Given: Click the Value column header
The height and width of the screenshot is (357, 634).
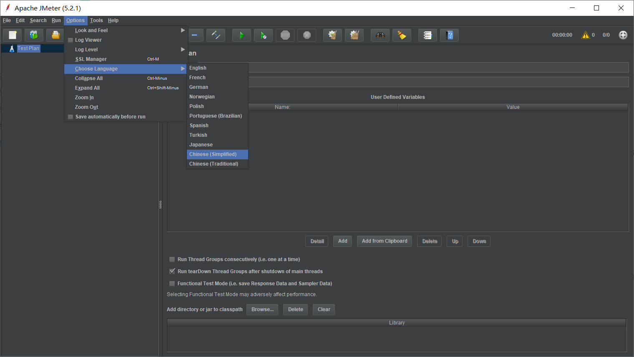Looking at the screenshot, I should 513,107.
